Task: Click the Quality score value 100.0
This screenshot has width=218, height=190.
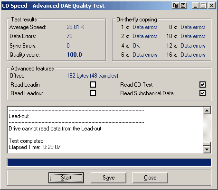Action: click(74, 55)
